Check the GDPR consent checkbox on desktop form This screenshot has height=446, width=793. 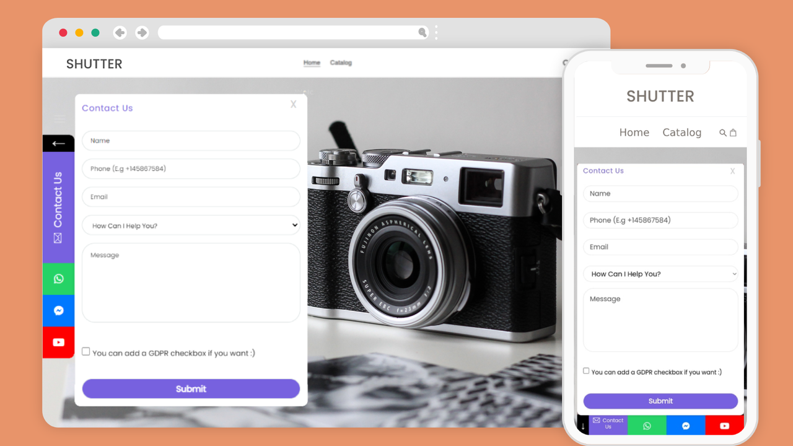85,351
